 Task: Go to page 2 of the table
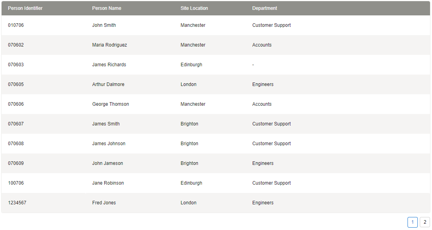pyautogui.click(x=424, y=223)
